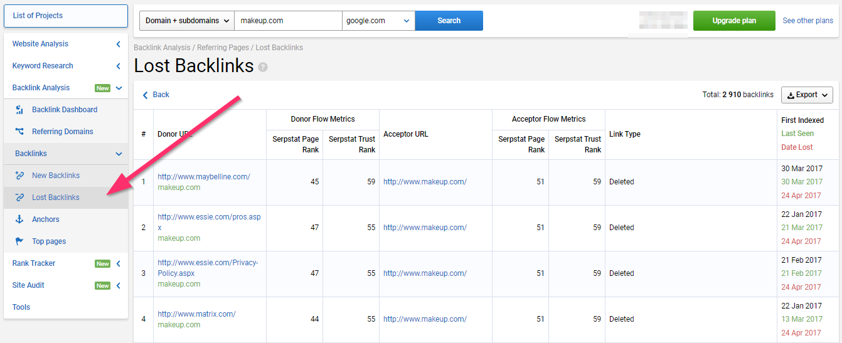The height and width of the screenshot is (343, 842).
Task: Click the New Backlinks link-plus icon
Action: pos(19,176)
